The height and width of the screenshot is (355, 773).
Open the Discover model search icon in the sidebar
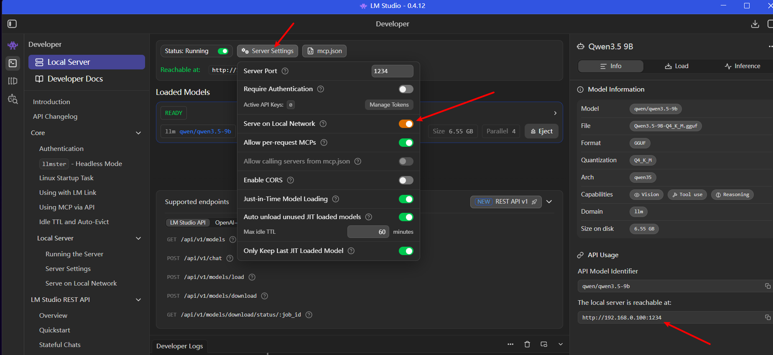tap(13, 99)
